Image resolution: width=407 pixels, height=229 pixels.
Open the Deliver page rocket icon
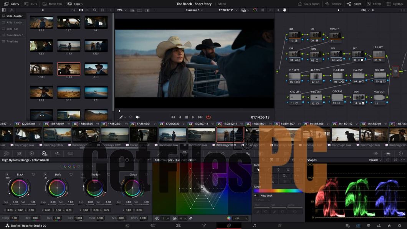click(x=280, y=226)
